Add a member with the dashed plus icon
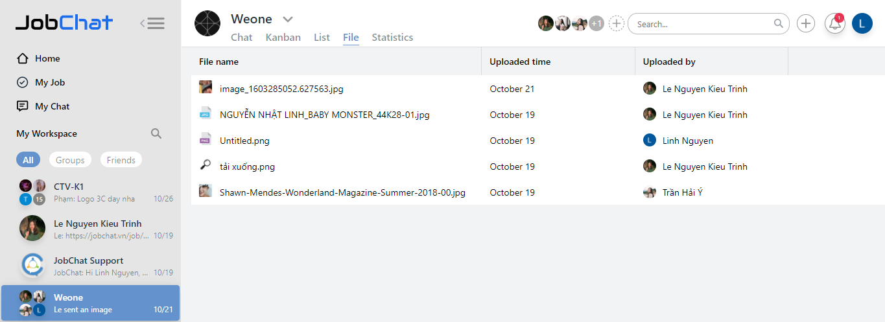This screenshot has height=322, width=885. 617,24
